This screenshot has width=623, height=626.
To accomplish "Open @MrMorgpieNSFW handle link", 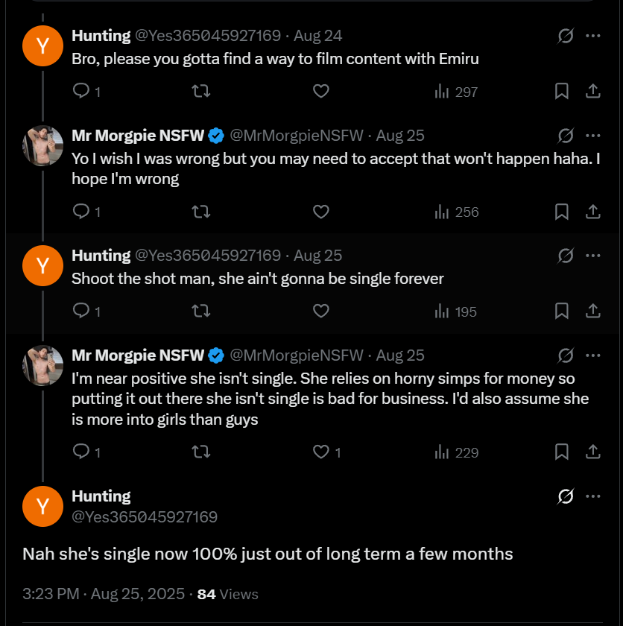I will click(x=296, y=136).
